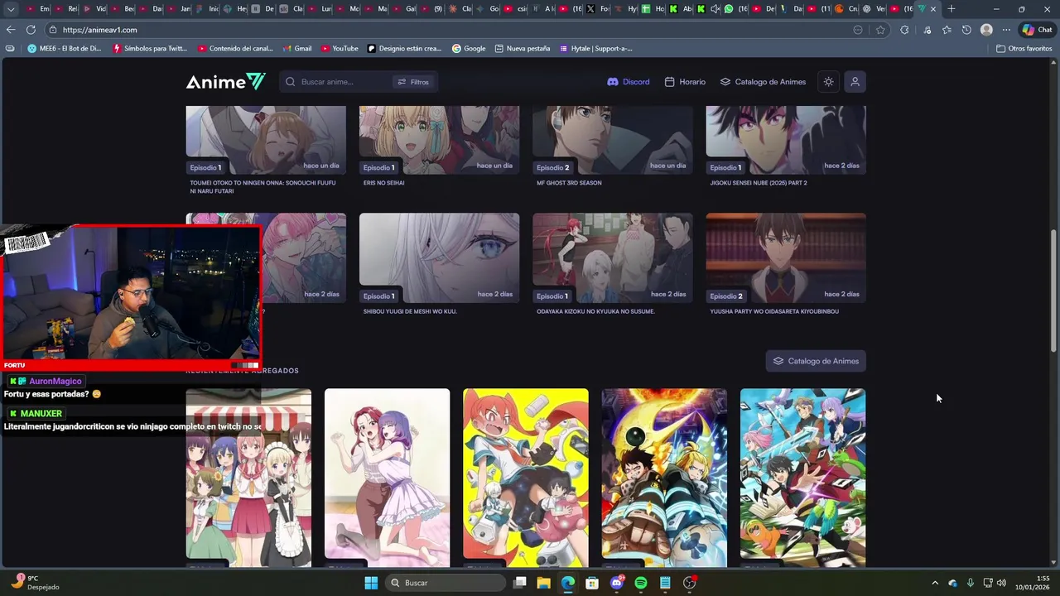Screen dimensions: 1060x596
Task: Reload the page with the refresh icon
Action: coord(31,30)
